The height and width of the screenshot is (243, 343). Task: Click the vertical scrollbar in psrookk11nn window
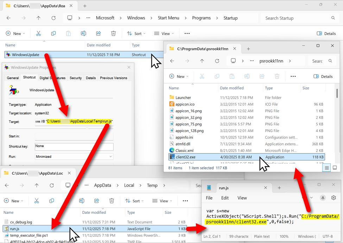337,93
